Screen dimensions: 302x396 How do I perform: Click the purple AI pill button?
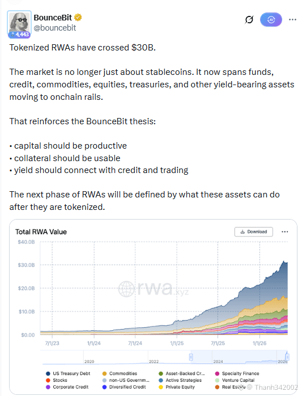pos(271,19)
